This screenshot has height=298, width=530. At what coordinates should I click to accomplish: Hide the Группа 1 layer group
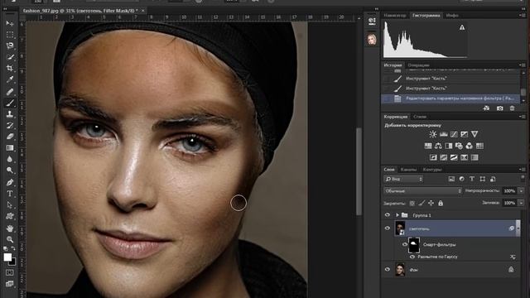point(388,215)
